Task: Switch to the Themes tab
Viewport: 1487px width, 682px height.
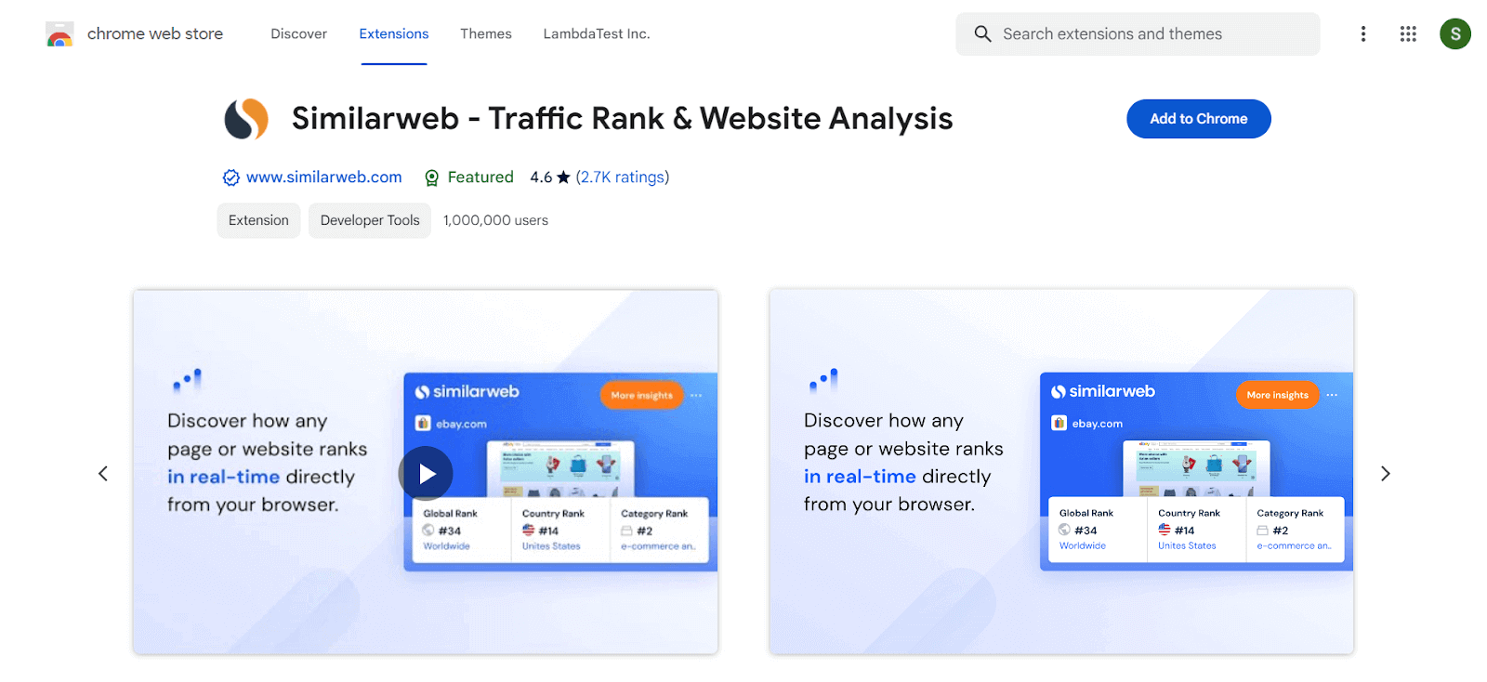Action: click(x=486, y=34)
